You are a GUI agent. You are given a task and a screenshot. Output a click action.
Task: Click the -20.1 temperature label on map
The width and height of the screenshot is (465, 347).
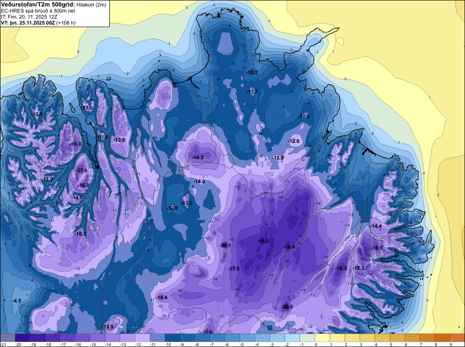[x=225, y=245]
